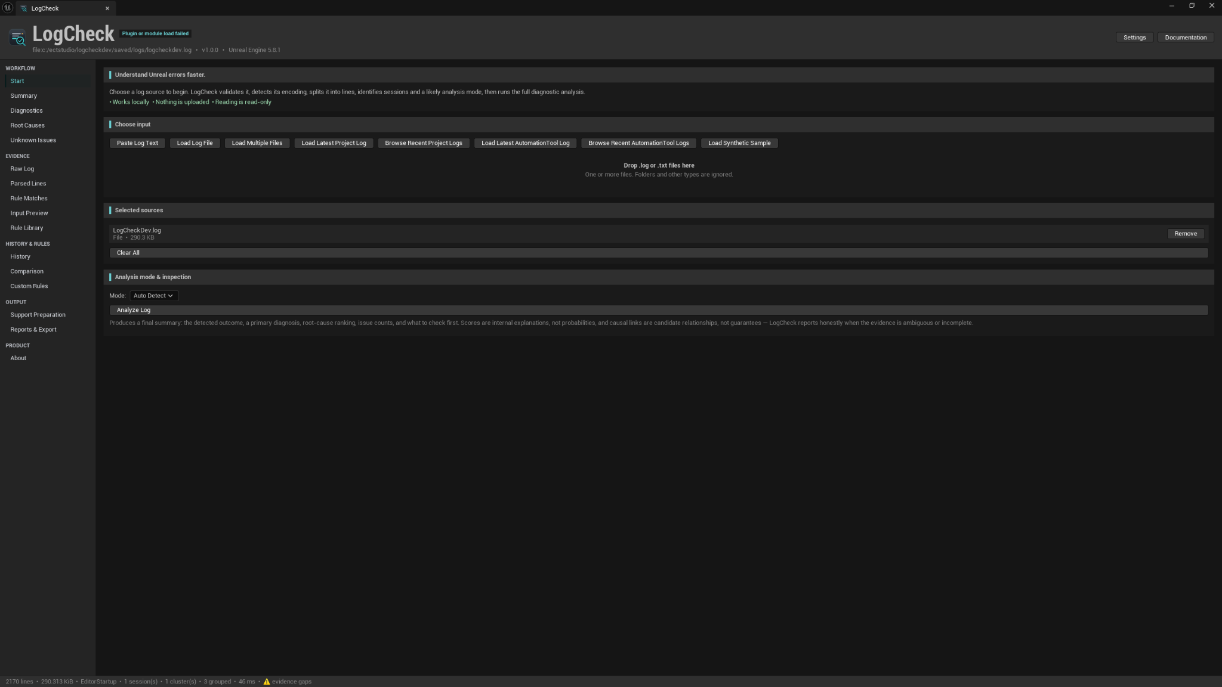Open the History page

[x=48, y=257]
